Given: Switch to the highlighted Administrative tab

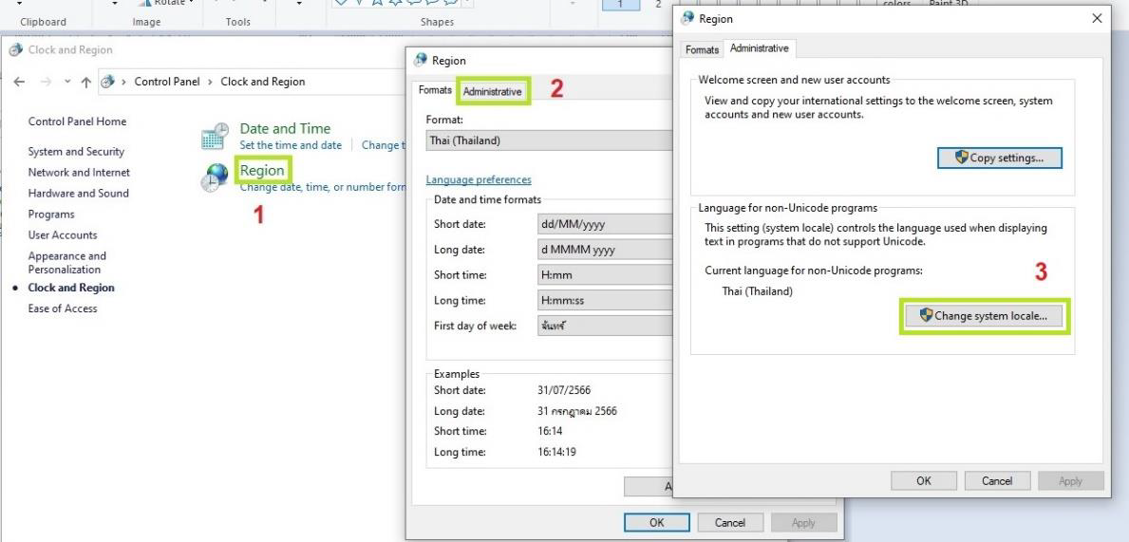Looking at the screenshot, I should (492, 91).
